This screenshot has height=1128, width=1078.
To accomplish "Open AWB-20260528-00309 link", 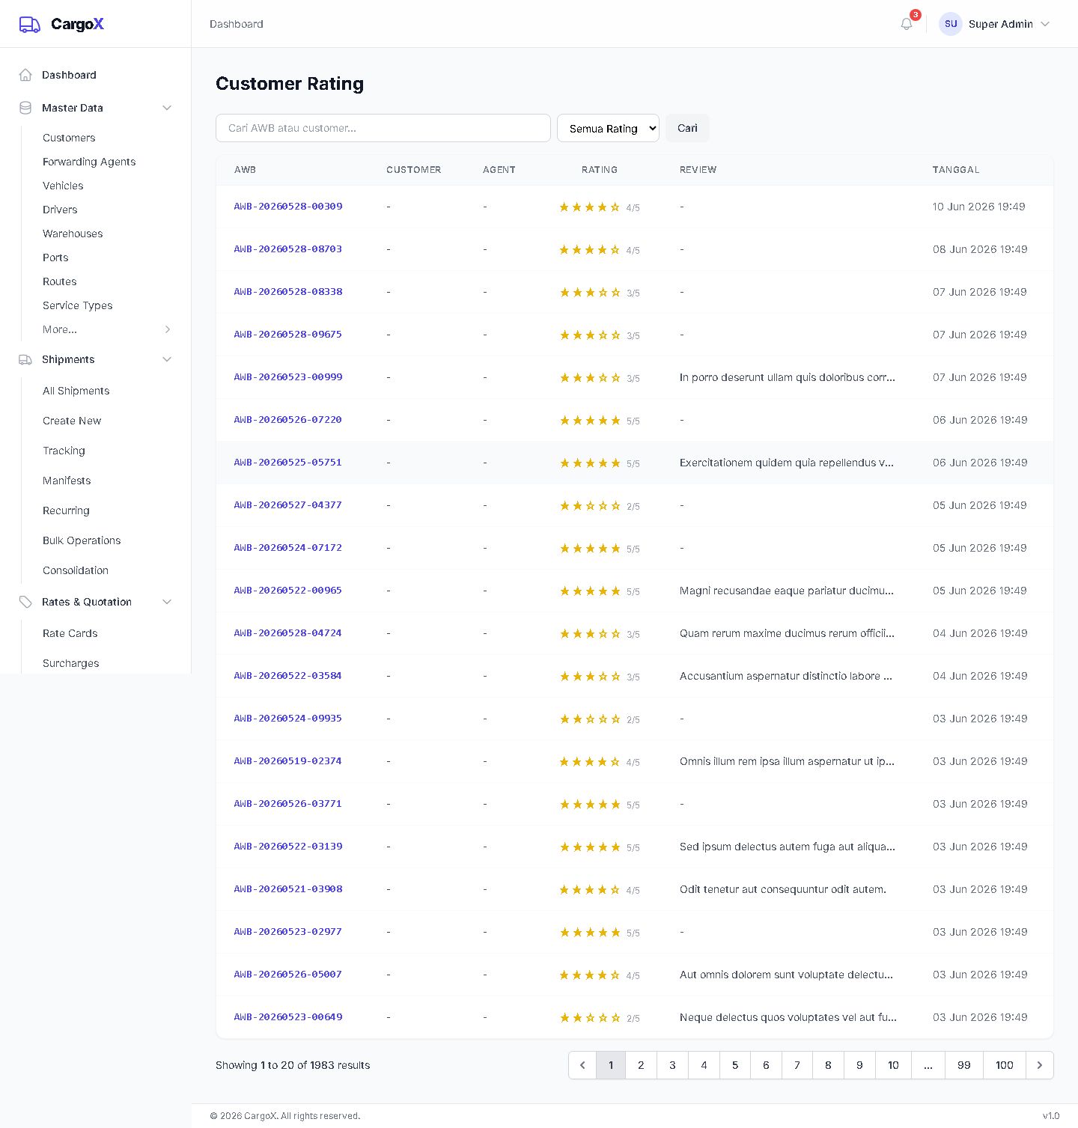I will pos(288,207).
